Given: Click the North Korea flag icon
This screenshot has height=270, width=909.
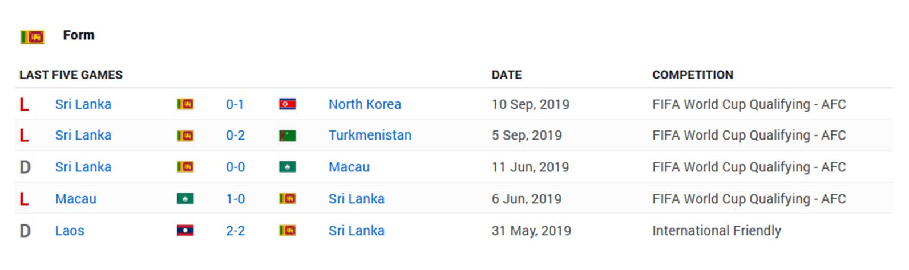Looking at the screenshot, I should [288, 104].
